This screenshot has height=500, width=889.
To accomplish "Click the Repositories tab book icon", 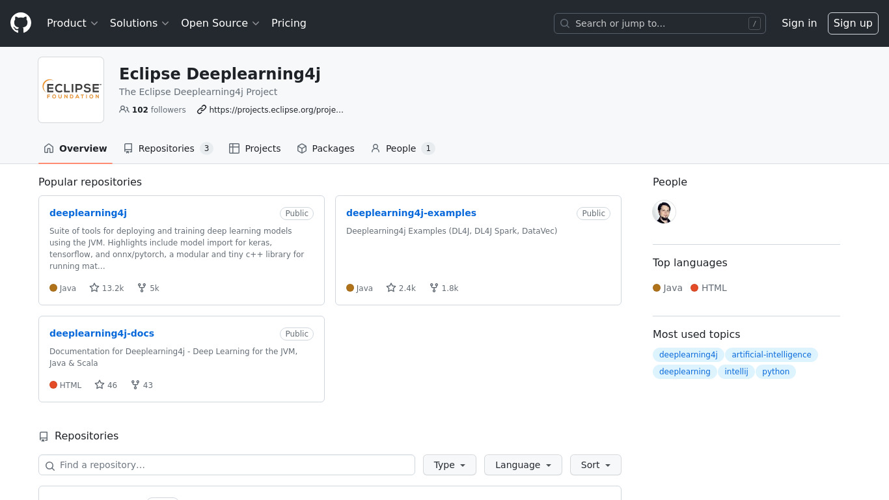I will [128, 148].
